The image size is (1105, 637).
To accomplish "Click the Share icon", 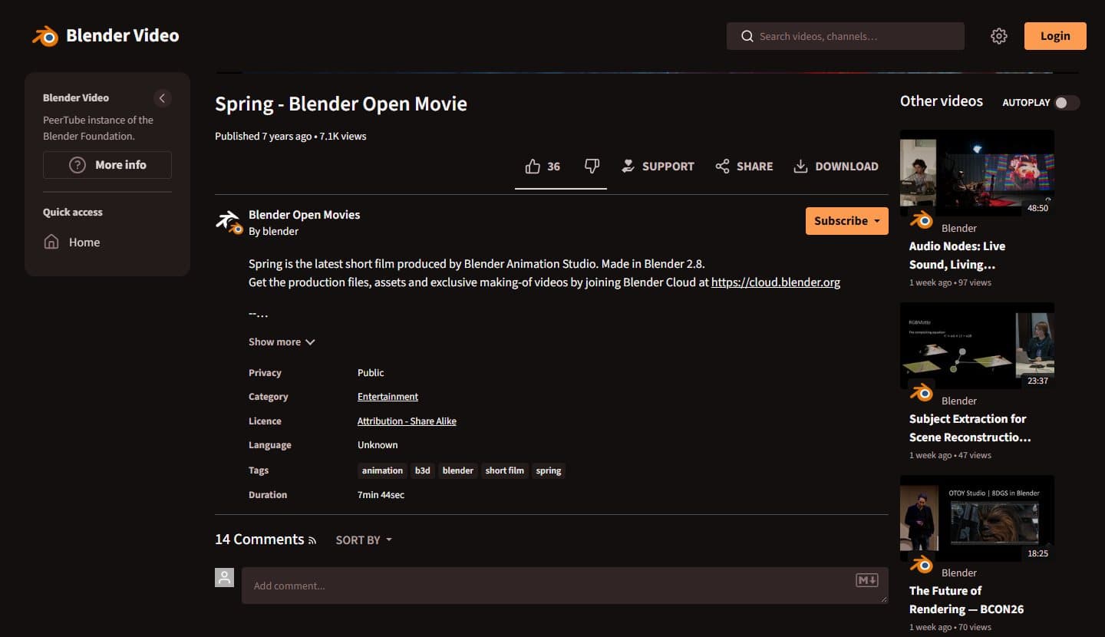I will (x=722, y=167).
